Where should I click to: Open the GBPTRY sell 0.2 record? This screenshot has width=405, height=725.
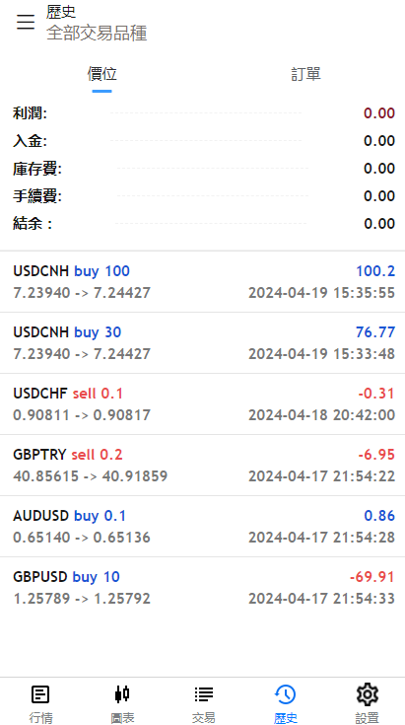point(202,466)
